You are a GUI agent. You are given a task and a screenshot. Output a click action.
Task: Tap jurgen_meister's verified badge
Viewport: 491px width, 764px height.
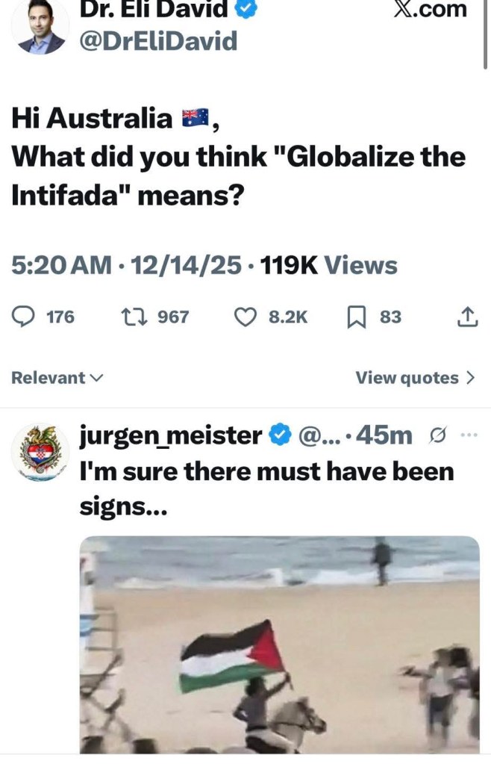[x=280, y=435]
